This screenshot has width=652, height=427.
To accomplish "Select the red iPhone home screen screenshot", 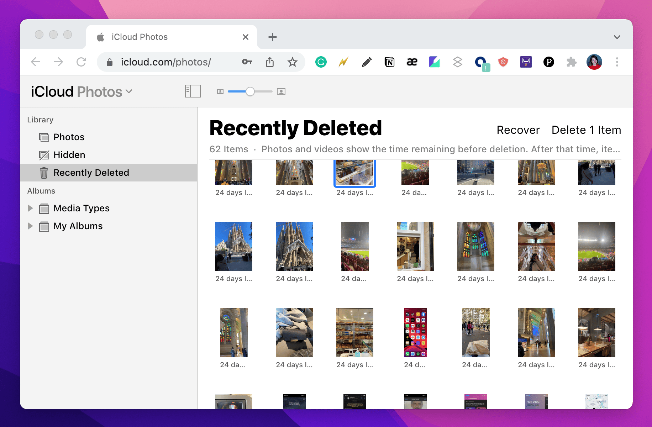I will click(x=415, y=333).
